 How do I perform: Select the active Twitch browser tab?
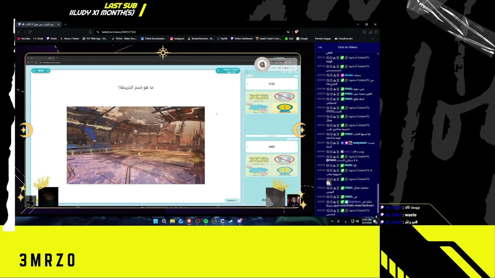38,24
